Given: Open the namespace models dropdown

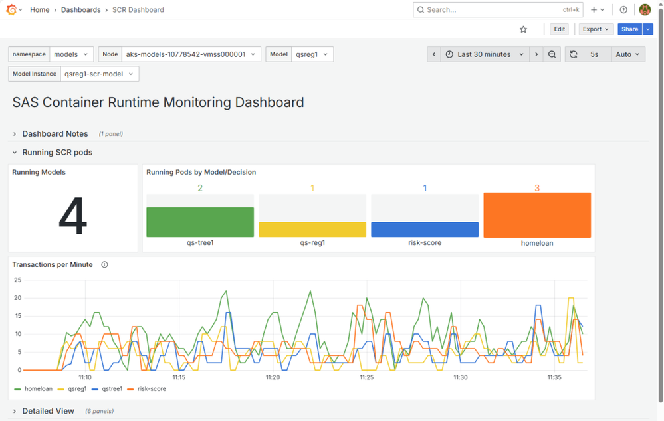Looking at the screenshot, I should point(72,54).
